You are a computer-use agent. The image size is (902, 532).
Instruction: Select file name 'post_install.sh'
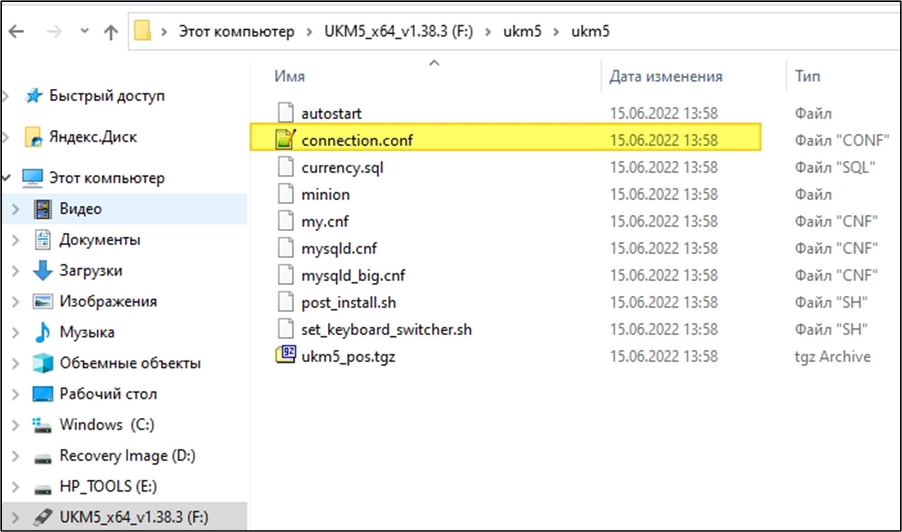tap(349, 302)
